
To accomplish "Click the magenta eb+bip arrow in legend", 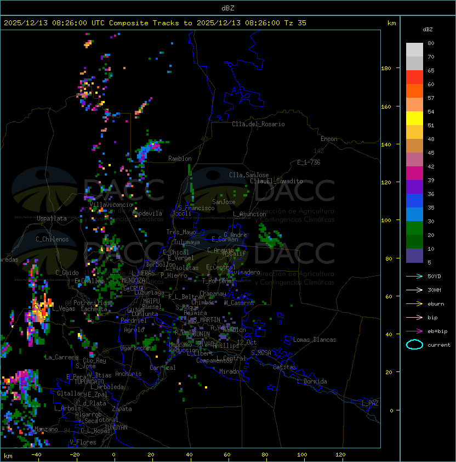I will (x=414, y=331).
